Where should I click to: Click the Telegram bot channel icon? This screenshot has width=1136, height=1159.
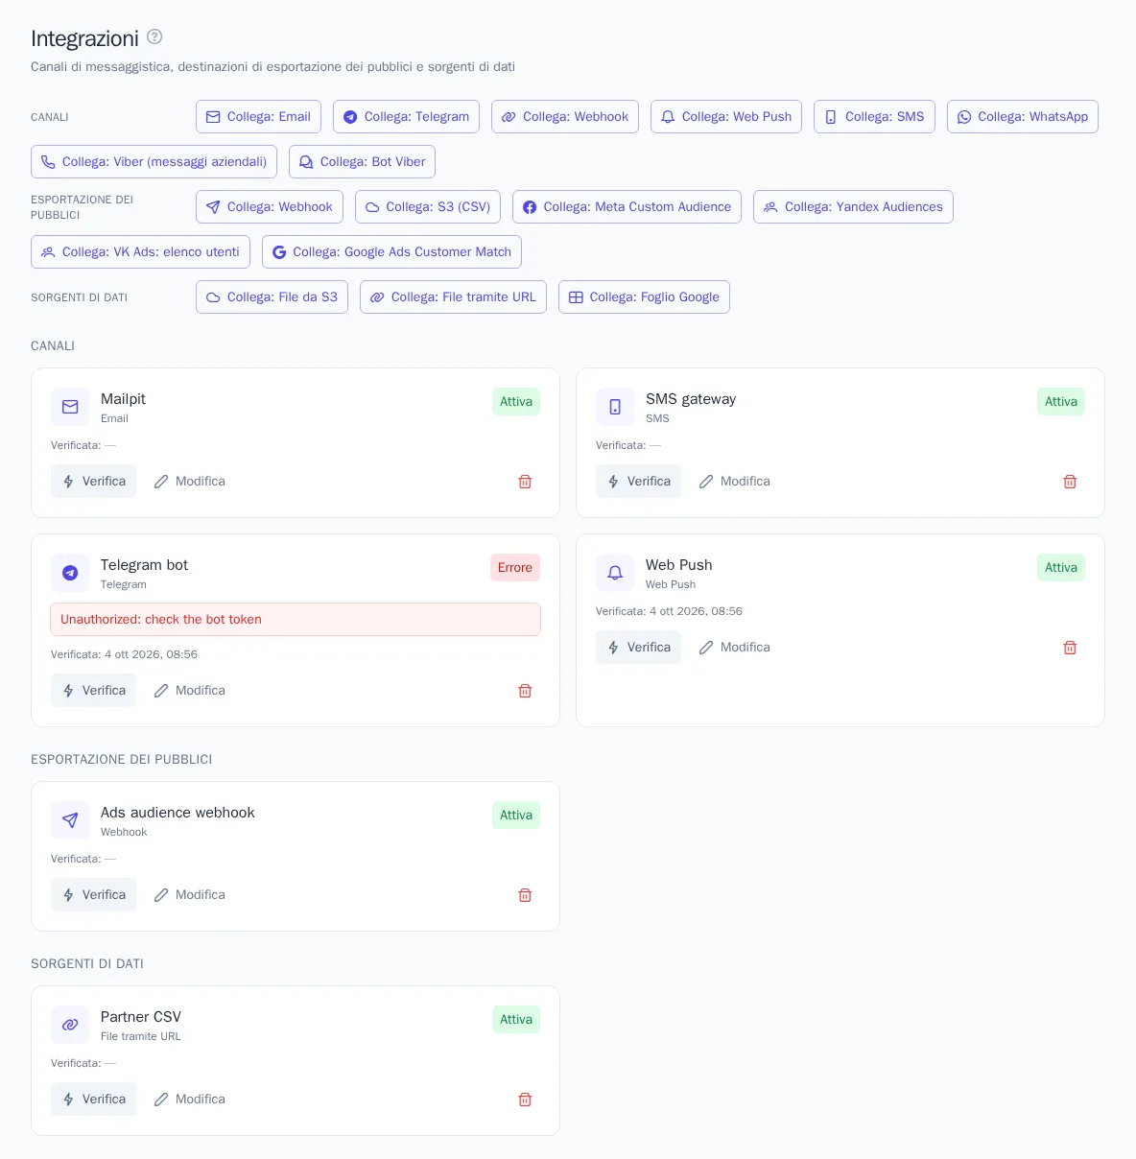(x=70, y=573)
